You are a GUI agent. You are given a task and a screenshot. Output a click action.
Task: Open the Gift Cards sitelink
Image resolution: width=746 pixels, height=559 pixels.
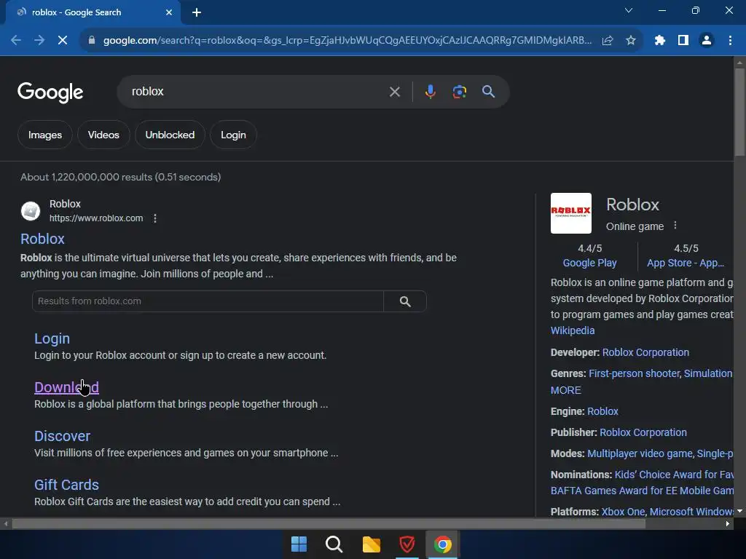[66, 485]
